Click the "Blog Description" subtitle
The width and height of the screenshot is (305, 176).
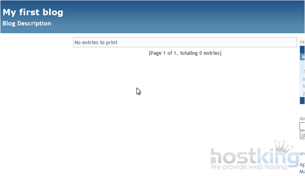tap(27, 23)
